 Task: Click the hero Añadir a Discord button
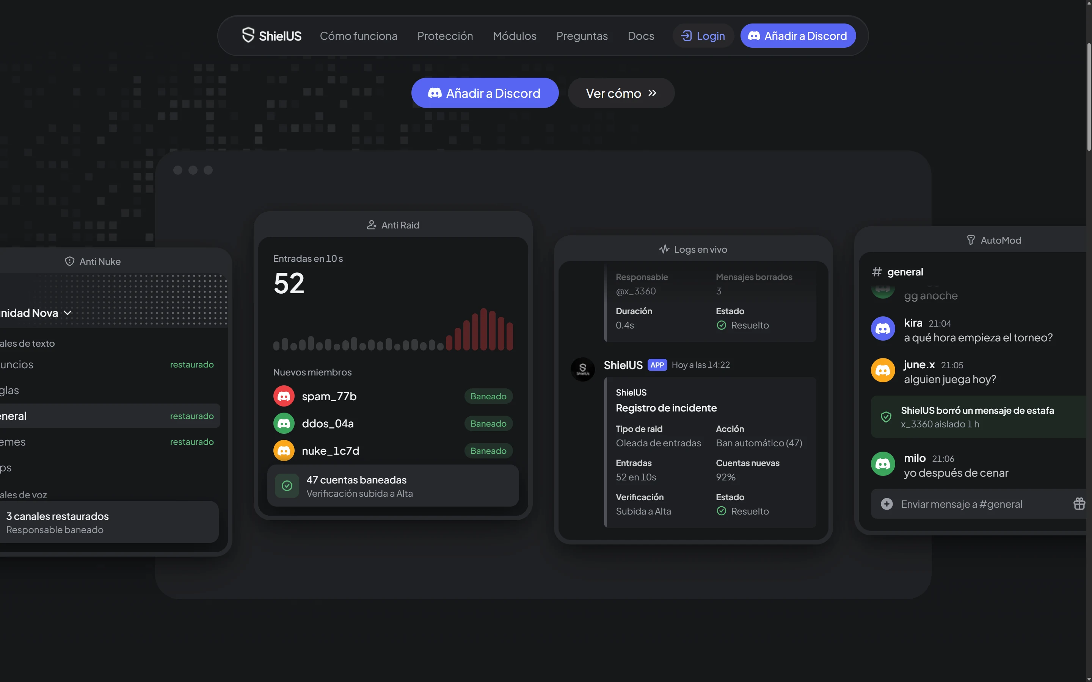(x=485, y=93)
